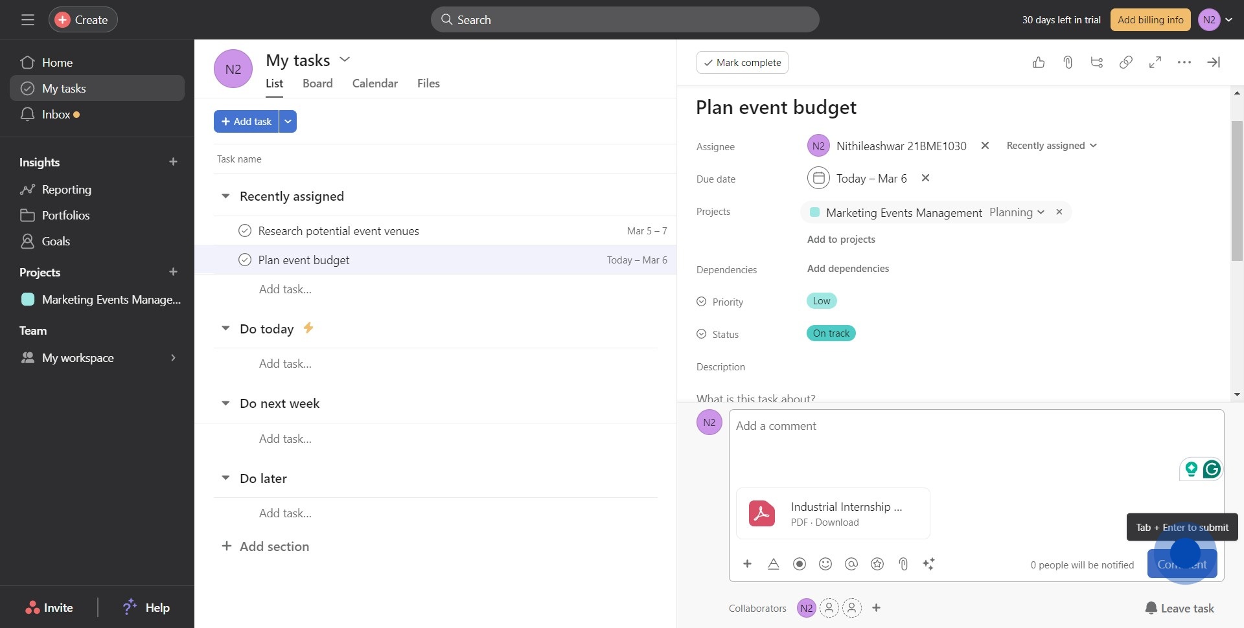Close the task details pane arrow icon
The image size is (1244, 628).
1214,62
